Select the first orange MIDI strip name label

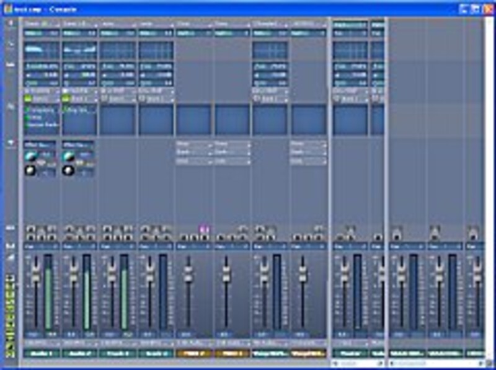(x=194, y=353)
